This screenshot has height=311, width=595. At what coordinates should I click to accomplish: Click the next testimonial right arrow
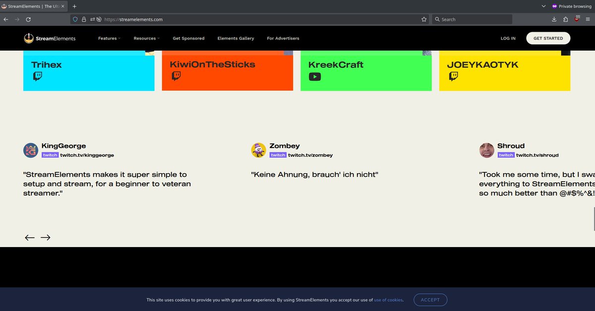pos(46,238)
